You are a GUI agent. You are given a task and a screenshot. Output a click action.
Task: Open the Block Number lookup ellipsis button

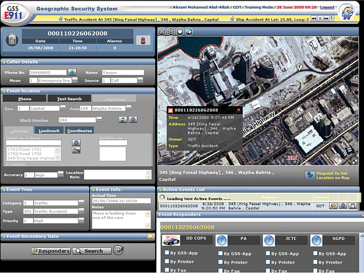(99, 119)
